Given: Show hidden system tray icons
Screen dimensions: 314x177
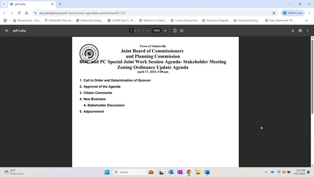Looking at the screenshot, I should (266, 172).
